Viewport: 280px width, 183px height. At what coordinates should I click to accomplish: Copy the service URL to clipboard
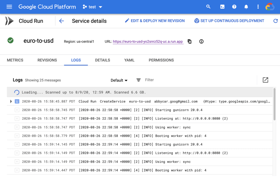click(189, 42)
